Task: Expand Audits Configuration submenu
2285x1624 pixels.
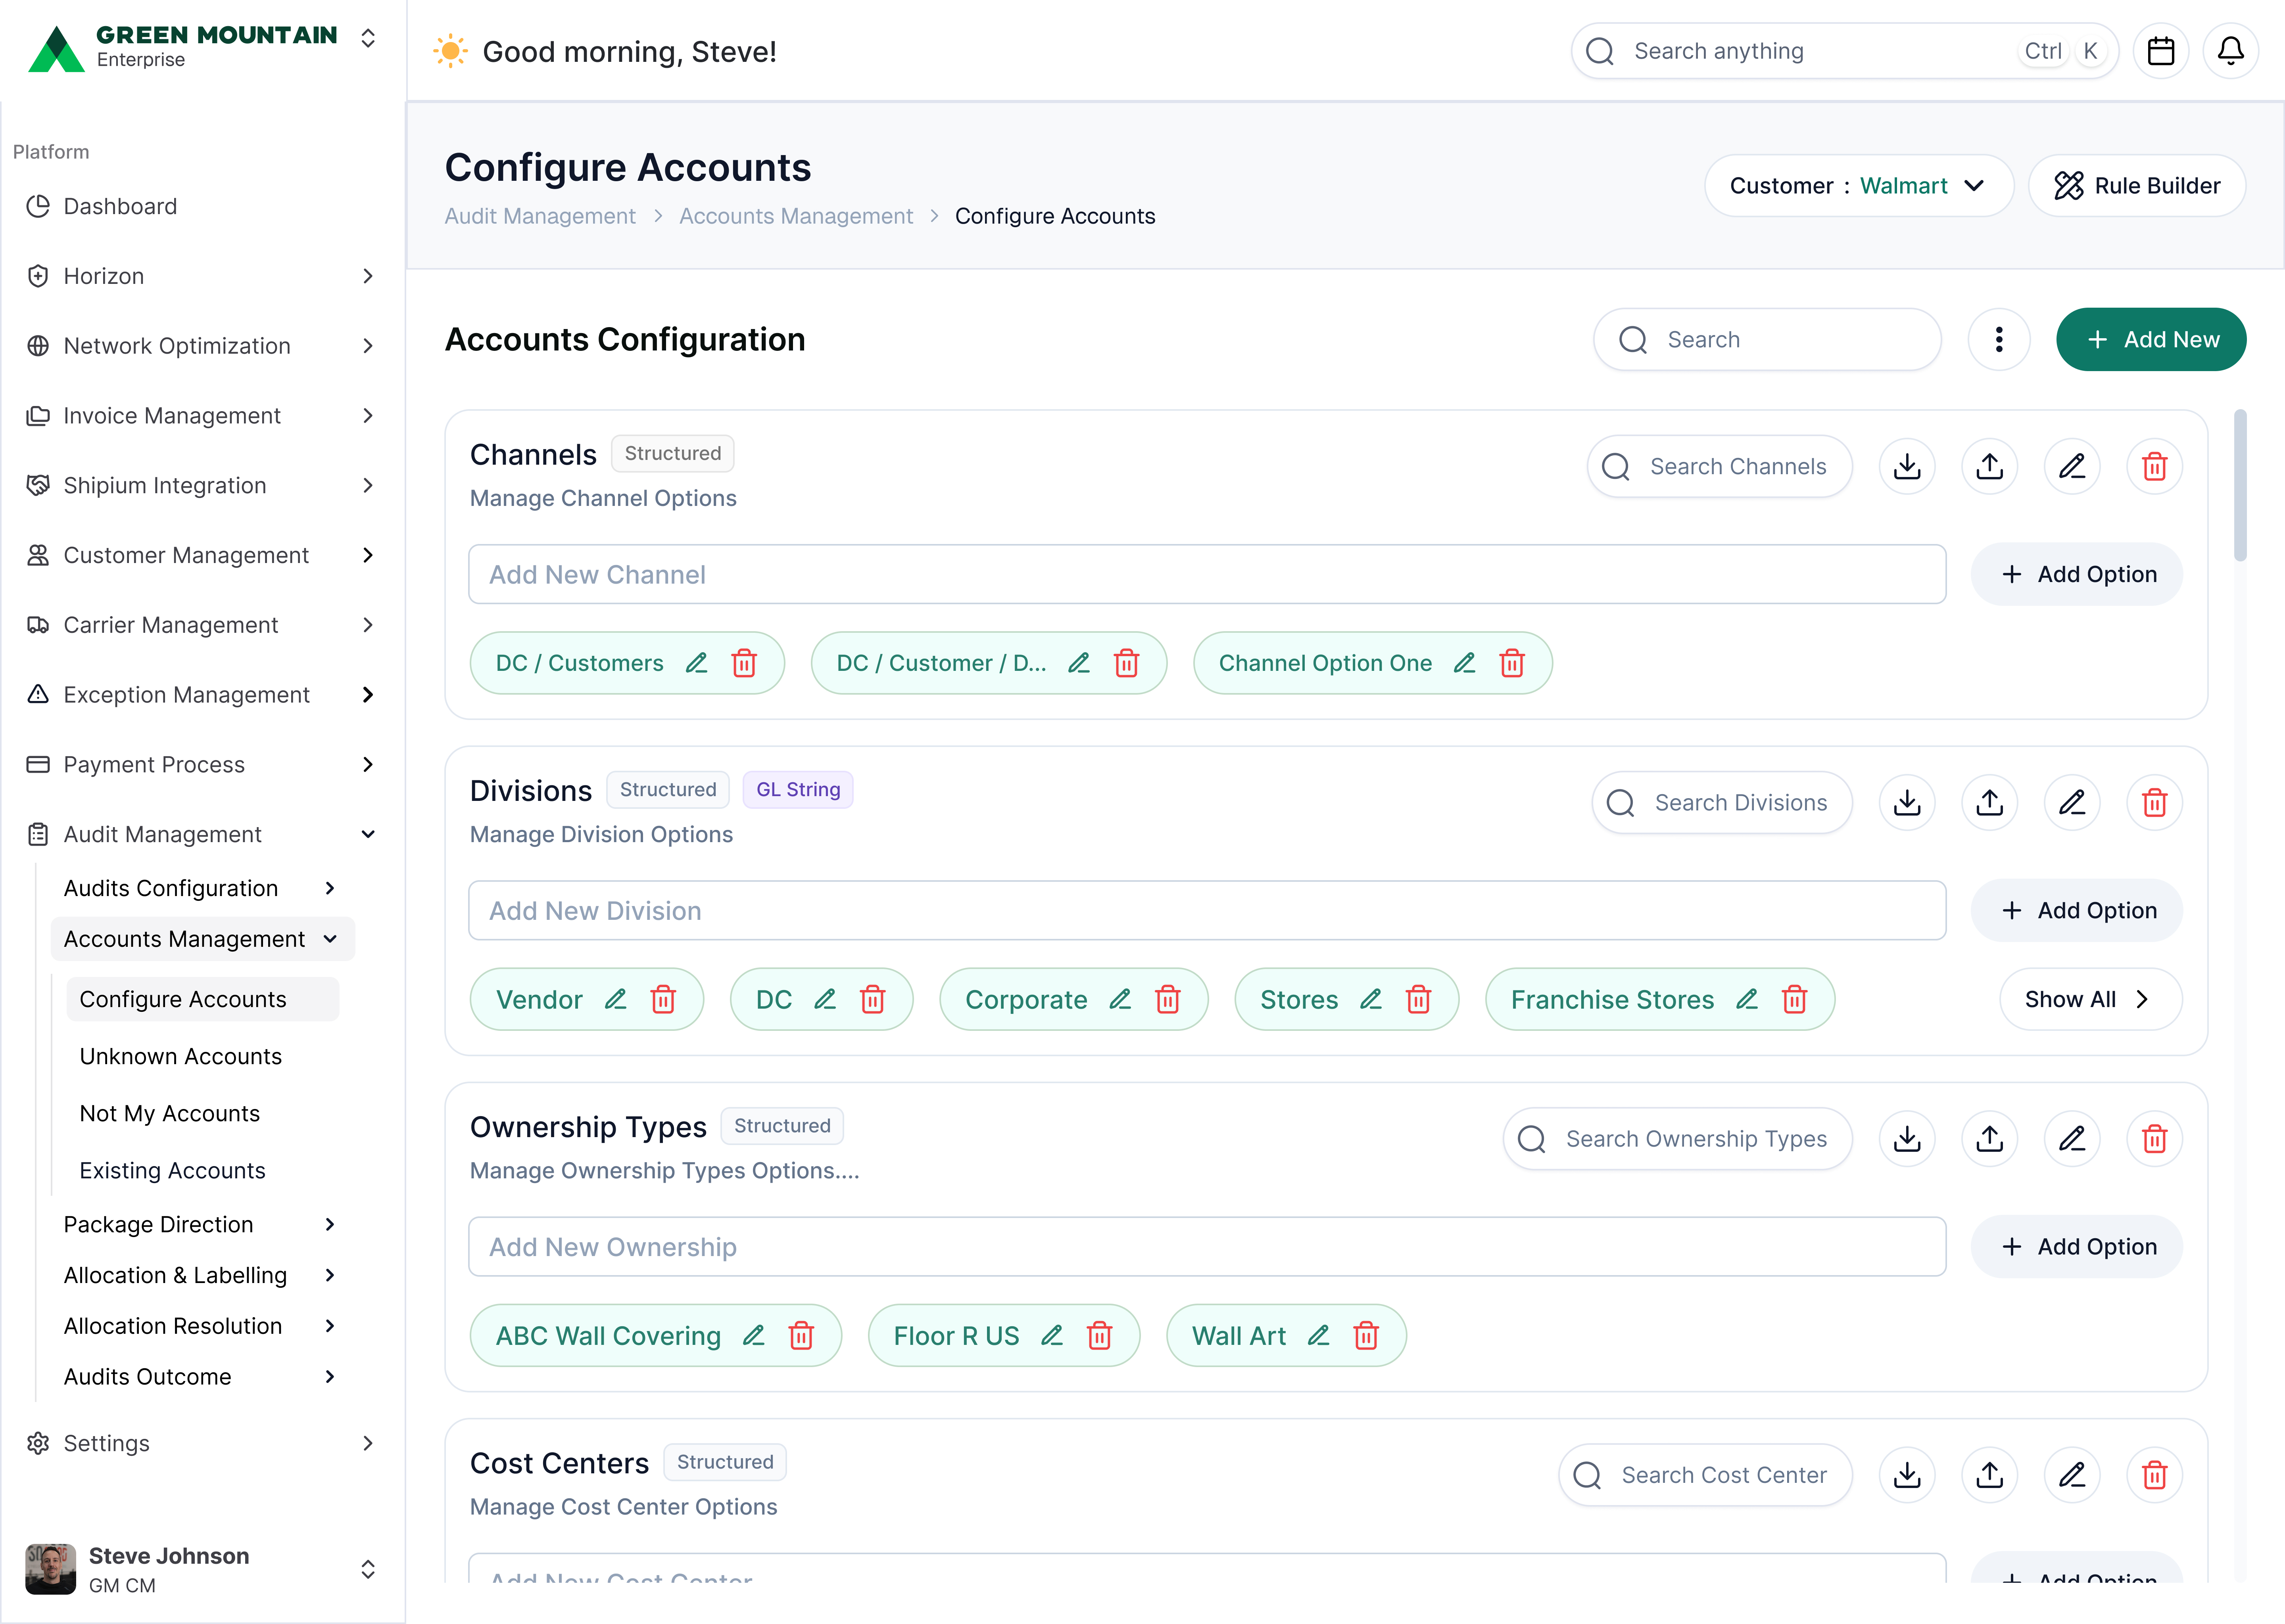Action: pyautogui.click(x=330, y=888)
